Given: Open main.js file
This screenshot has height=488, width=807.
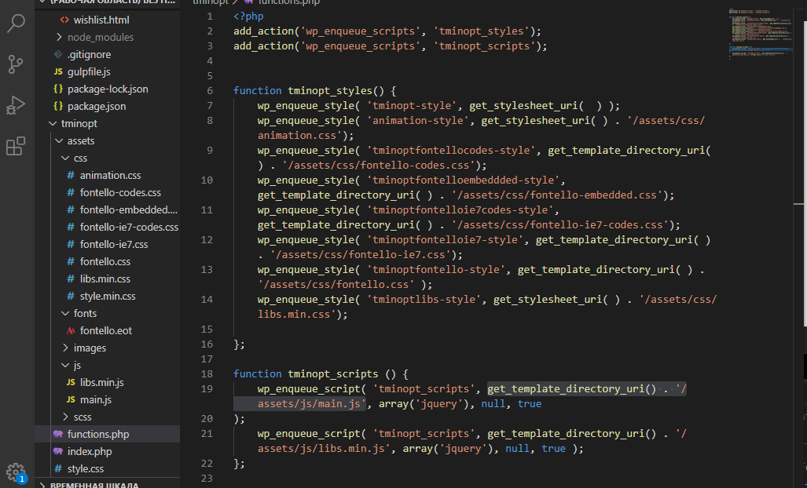Looking at the screenshot, I should [96, 399].
